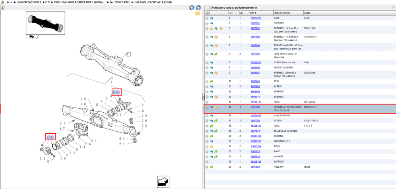396x189 pixels.
Task: Open part number link for AXLE HOUSING
Action: pos(256,116)
